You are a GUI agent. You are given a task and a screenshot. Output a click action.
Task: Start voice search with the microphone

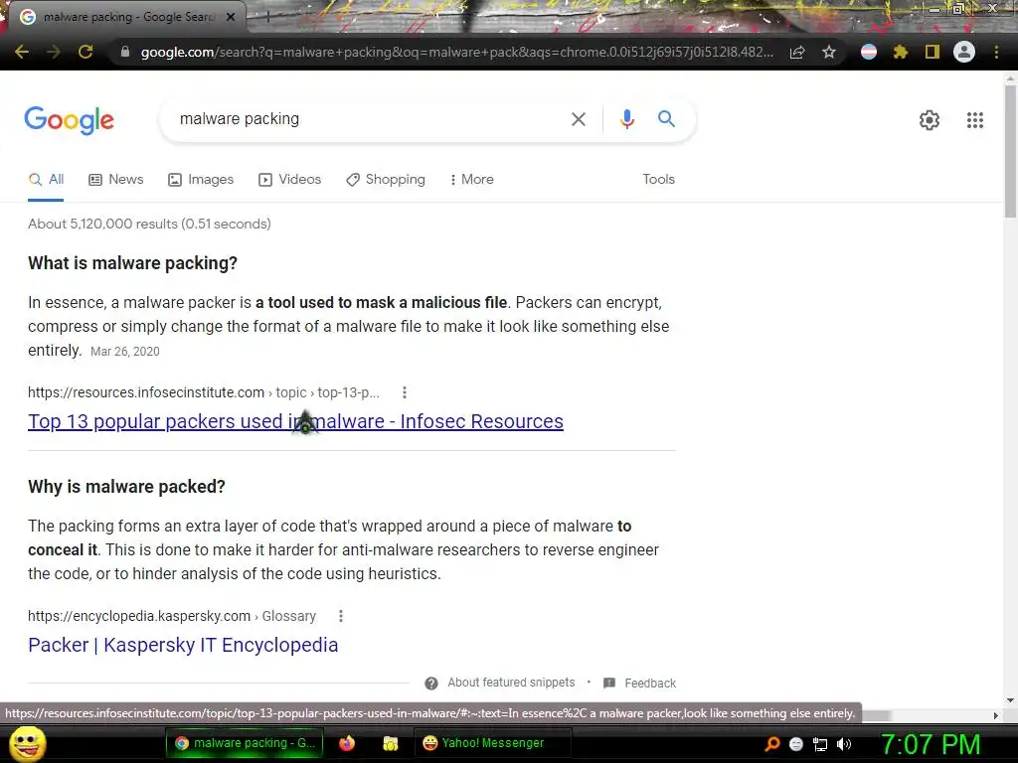pos(626,119)
